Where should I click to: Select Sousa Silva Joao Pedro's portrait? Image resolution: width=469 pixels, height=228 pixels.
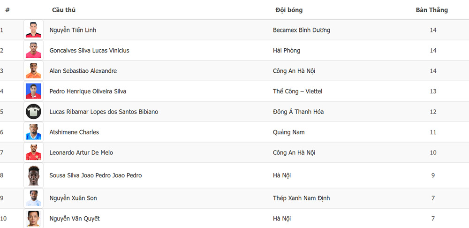pyautogui.click(x=33, y=175)
